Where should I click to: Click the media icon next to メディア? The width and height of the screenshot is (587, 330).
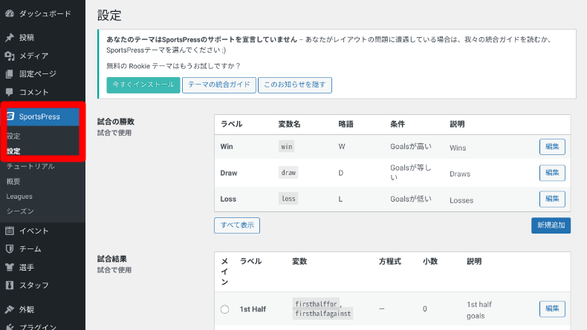click(10, 56)
